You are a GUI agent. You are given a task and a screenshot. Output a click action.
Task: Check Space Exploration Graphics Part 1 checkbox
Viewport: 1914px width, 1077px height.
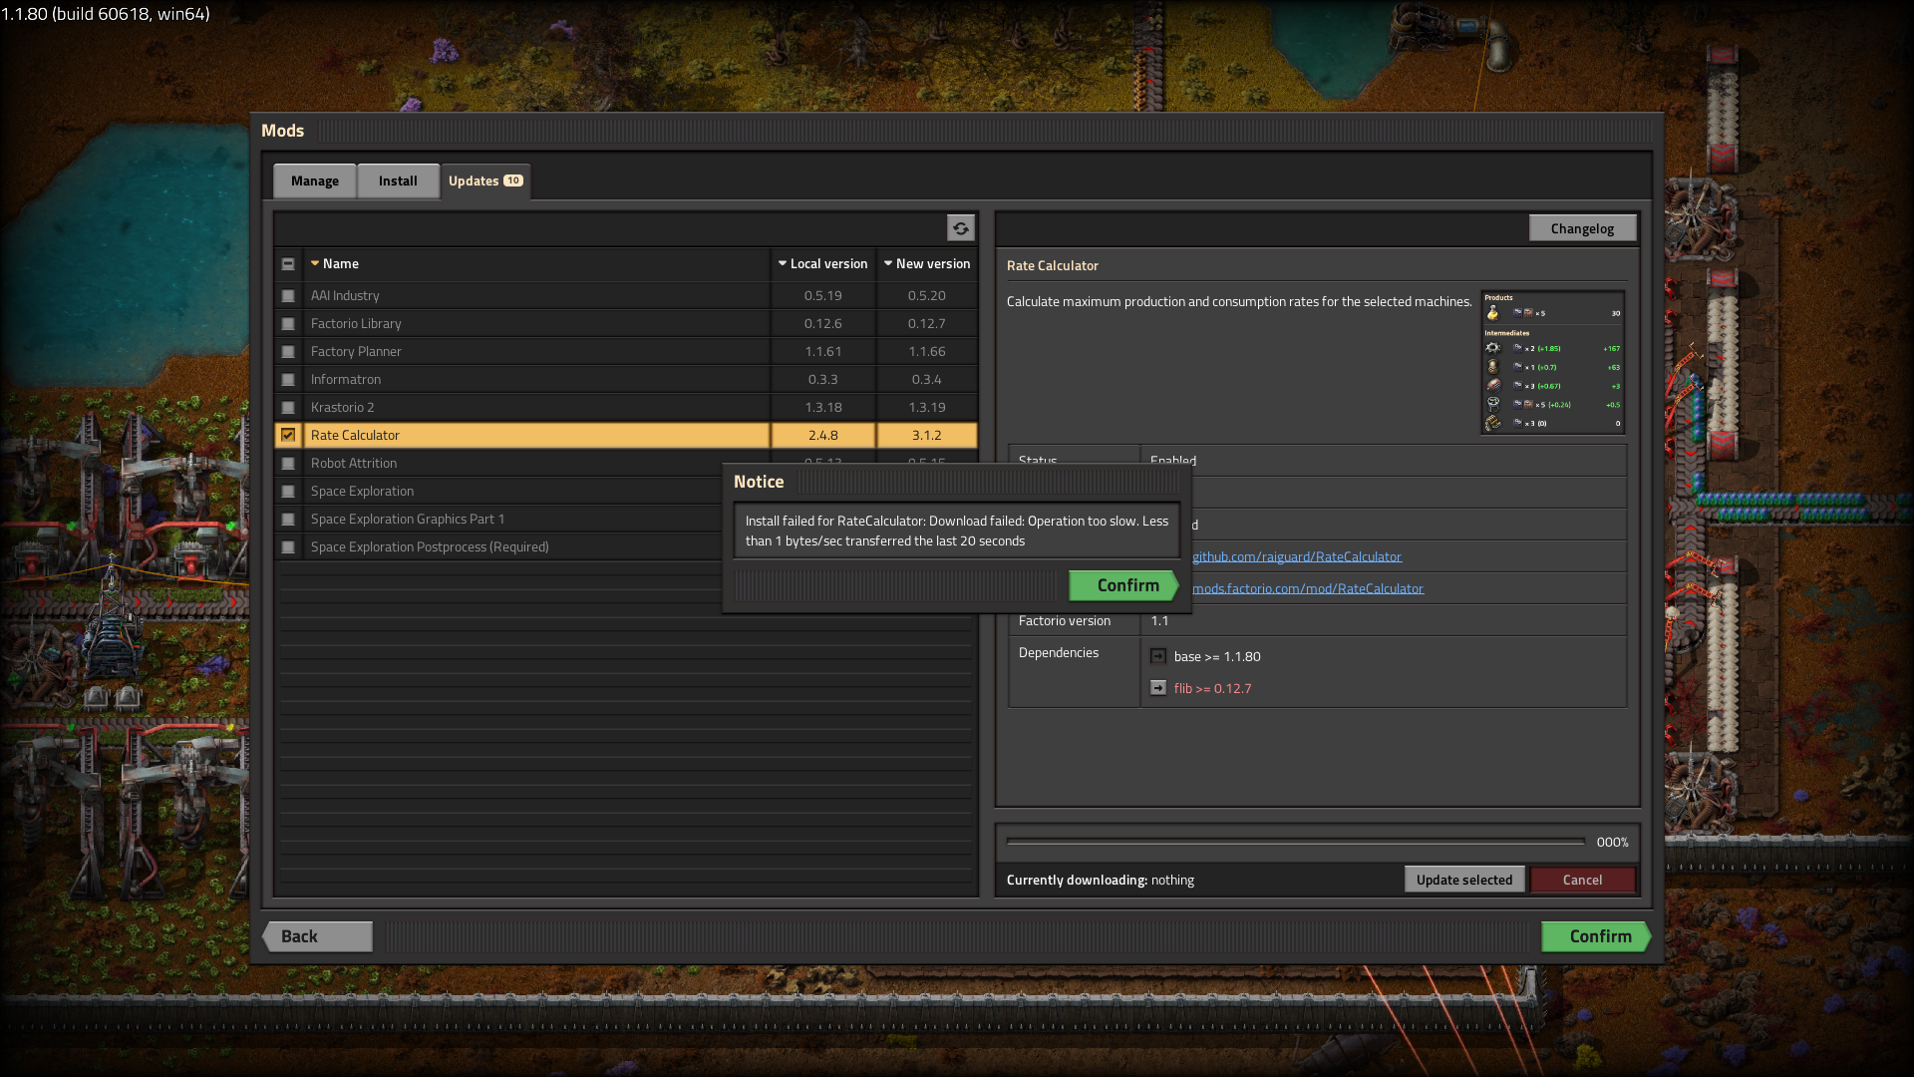pos(288,520)
